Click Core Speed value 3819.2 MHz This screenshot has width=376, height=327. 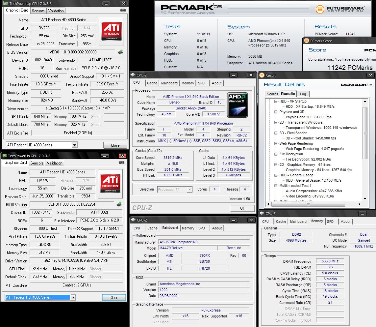click(x=173, y=158)
